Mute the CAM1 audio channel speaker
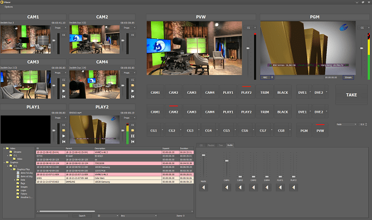The height and width of the screenshot is (220, 372). point(226,188)
